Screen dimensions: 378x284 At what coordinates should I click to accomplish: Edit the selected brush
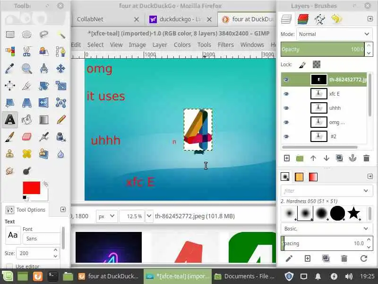289,258
